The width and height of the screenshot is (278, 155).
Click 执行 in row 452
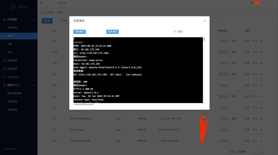tap(247, 85)
